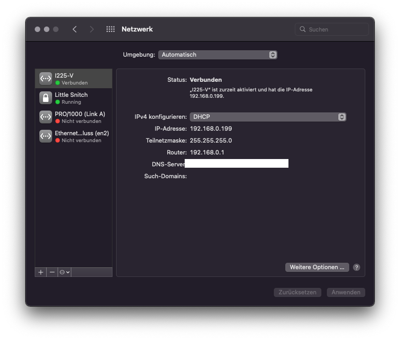Select the Little Snitch service row
Viewport: 400px width, 340px height.
[74, 98]
